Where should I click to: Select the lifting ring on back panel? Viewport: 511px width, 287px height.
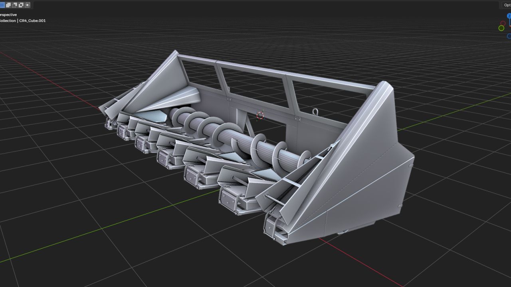point(315,111)
